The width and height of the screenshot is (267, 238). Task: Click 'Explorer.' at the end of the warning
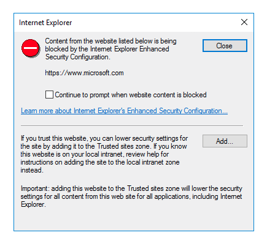[x=33, y=204]
